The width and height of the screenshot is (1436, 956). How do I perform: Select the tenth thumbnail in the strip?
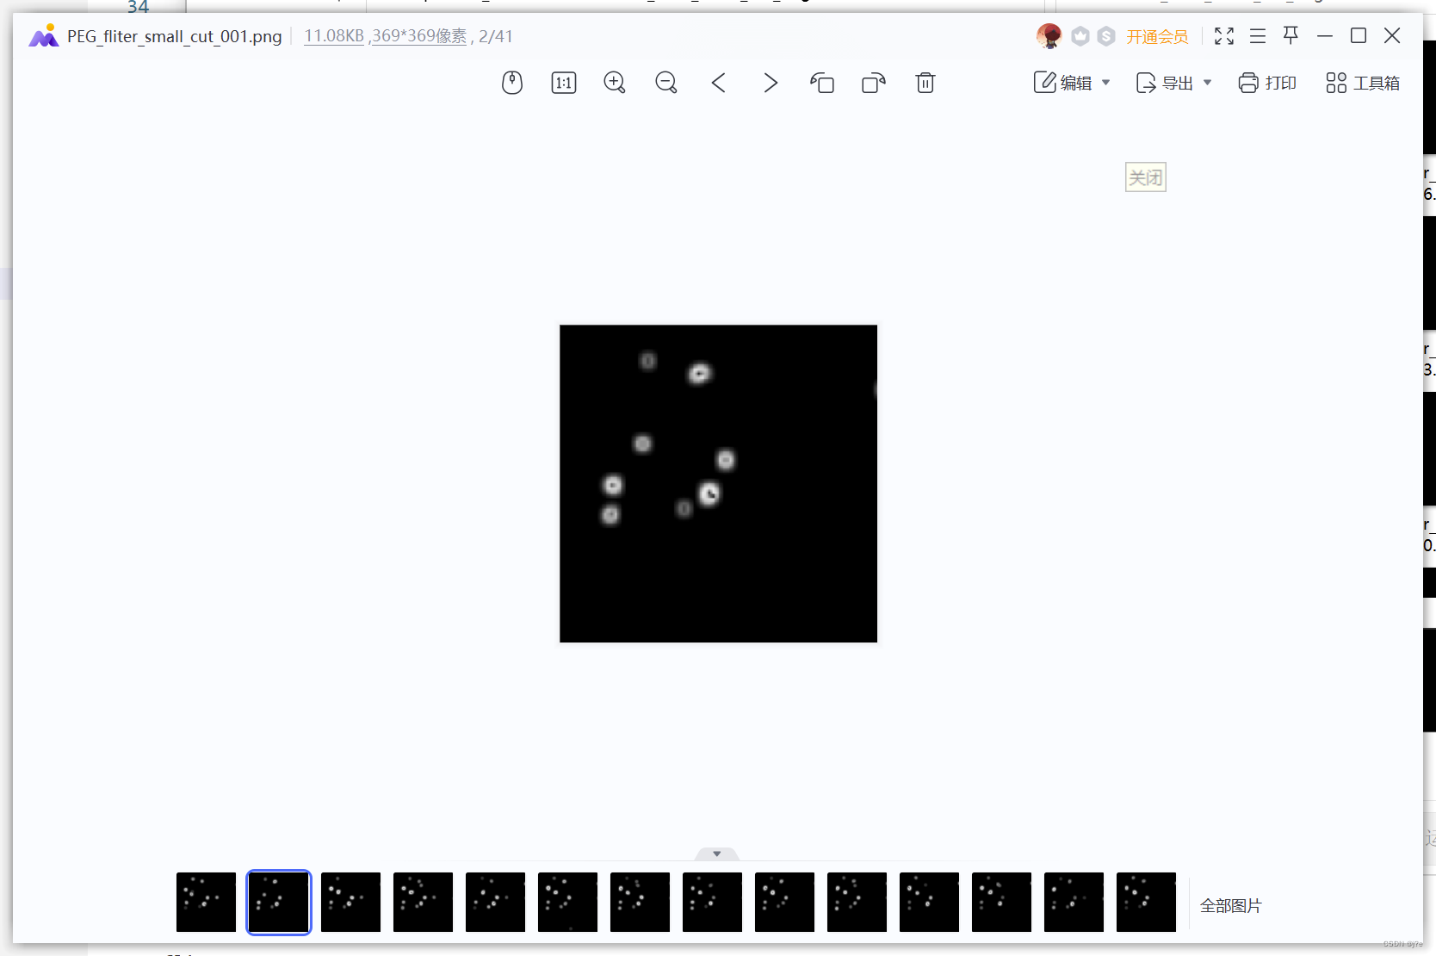(x=857, y=902)
